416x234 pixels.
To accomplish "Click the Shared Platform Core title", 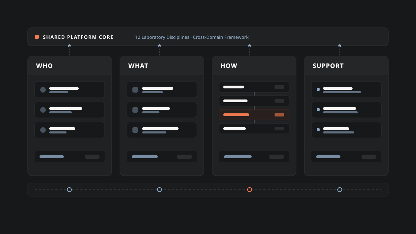I will (x=78, y=37).
